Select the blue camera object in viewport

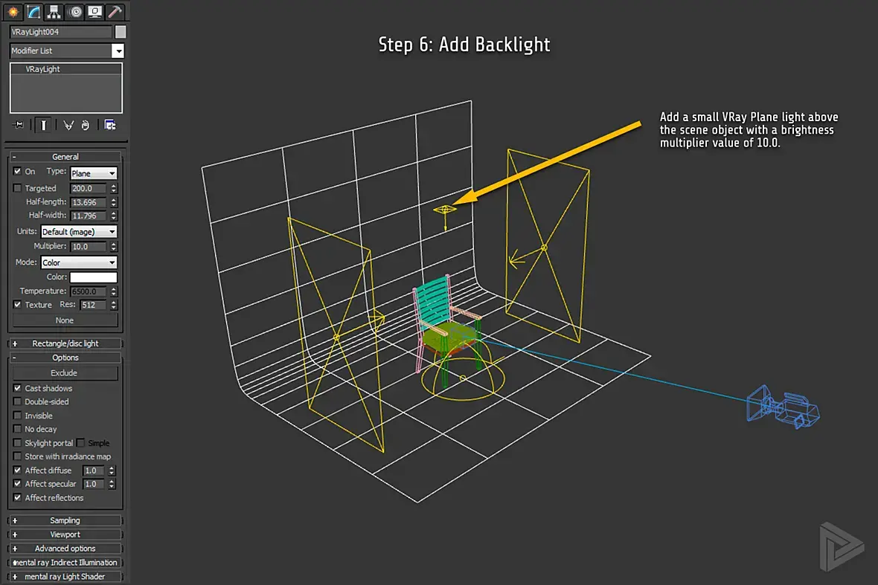pyautogui.click(x=782, y=407)
